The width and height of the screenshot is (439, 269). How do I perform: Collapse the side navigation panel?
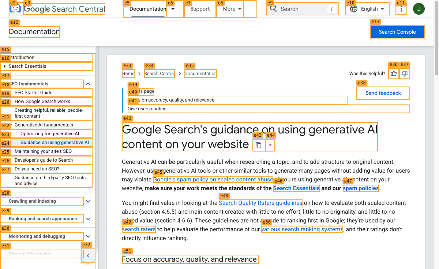point(88,256)
